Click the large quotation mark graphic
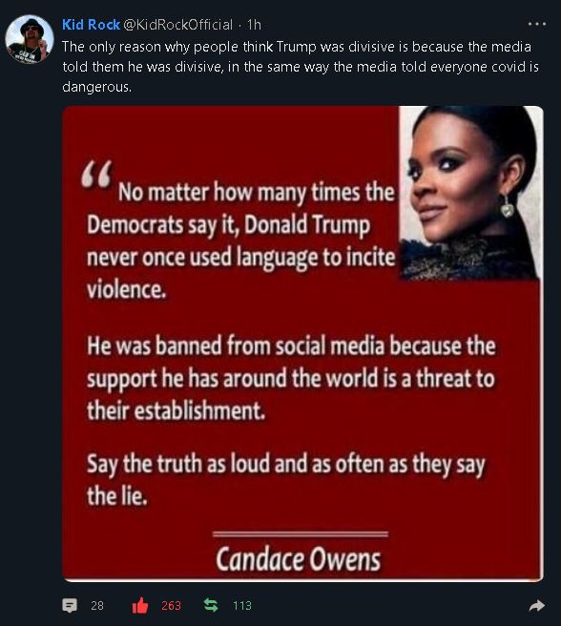Screen dimensions: 561x626 (97, 175)
